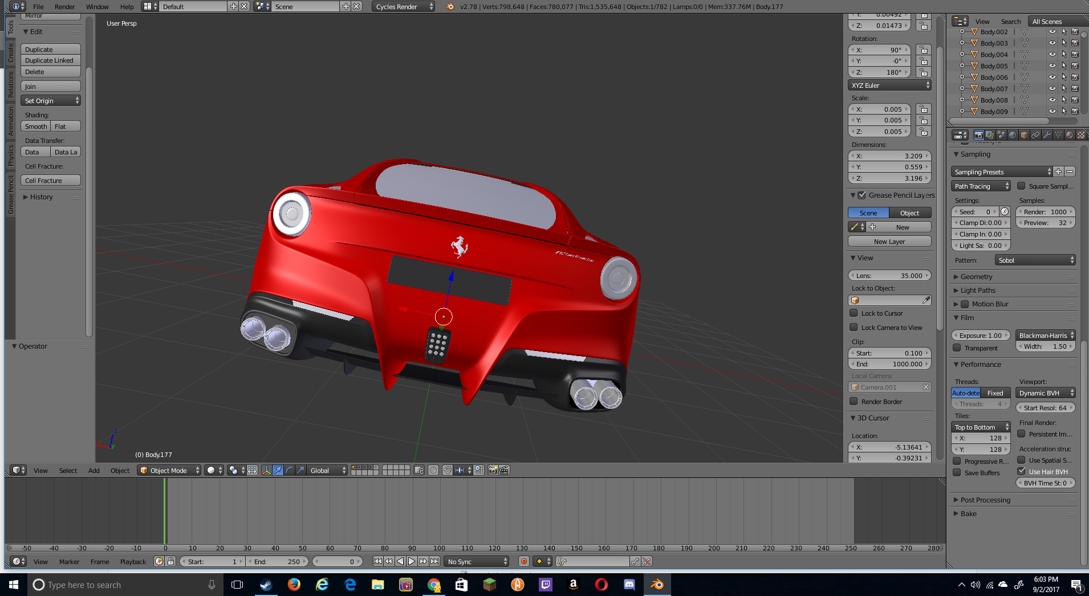Click the OpenGL render image camera icon

pyautogui.click(x=493, y=470)
